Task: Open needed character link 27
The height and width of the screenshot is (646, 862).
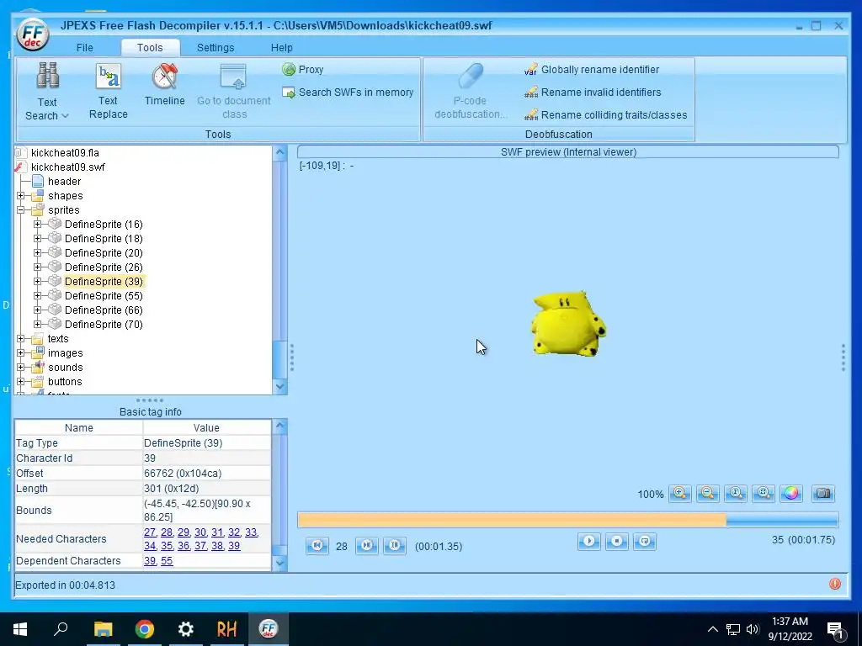Action: [150, 532]
